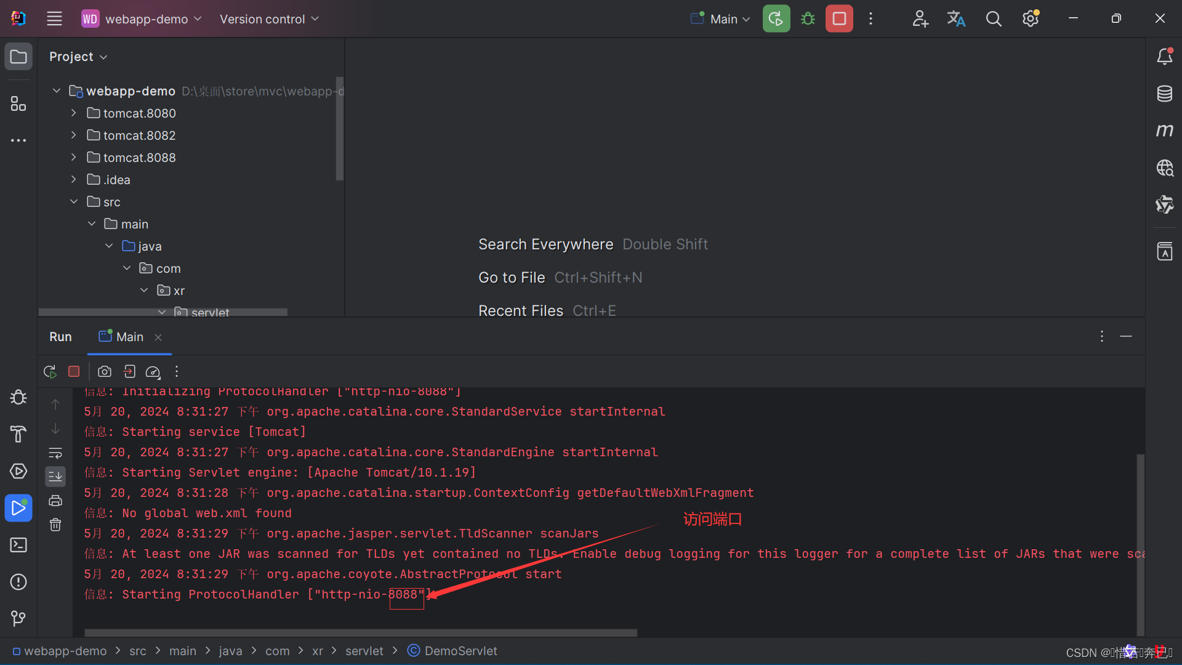This screenshot has width=1182, height=665.
Task: Open the Terminal tool window
Action: pos(18,545)
